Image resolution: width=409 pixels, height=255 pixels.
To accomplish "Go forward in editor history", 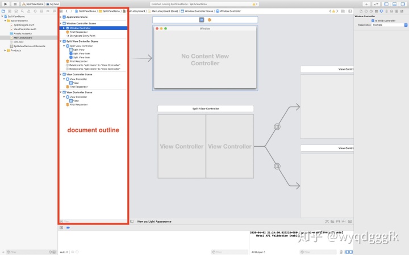I will [x=71, y=11].
